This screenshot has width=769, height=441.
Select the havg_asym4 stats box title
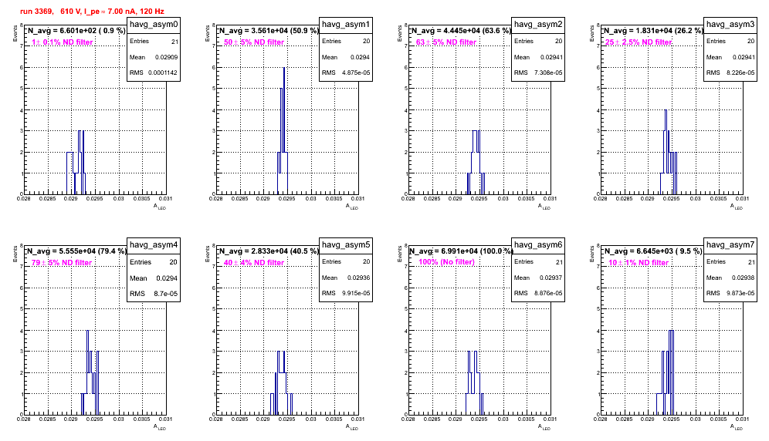click(x=154, y=245)
